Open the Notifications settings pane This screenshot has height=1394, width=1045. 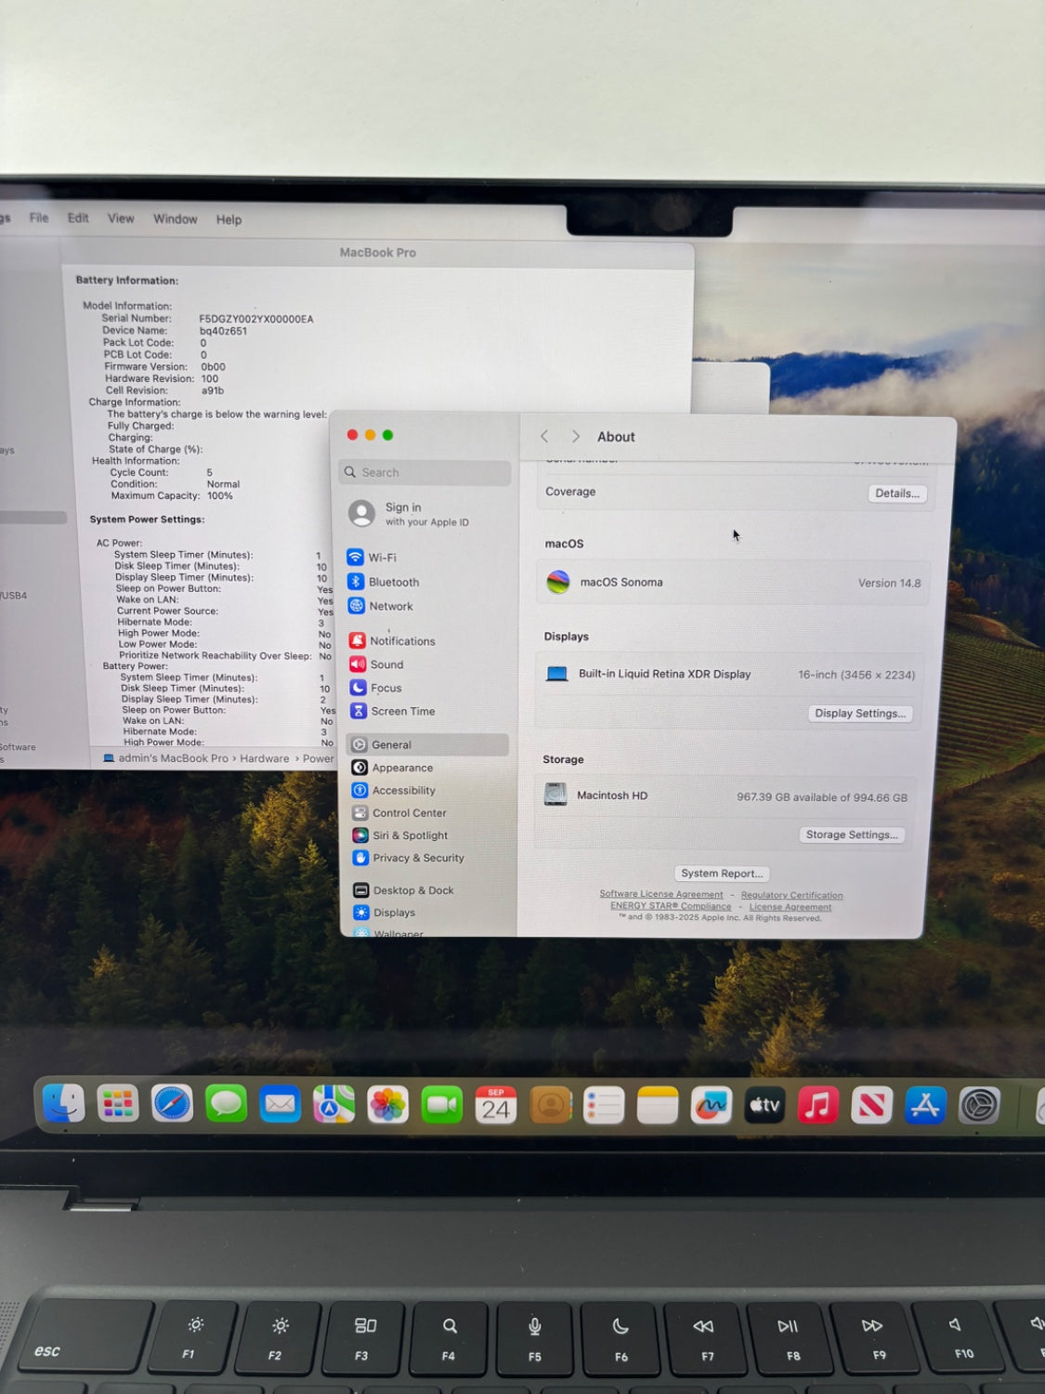coord(401,641)
